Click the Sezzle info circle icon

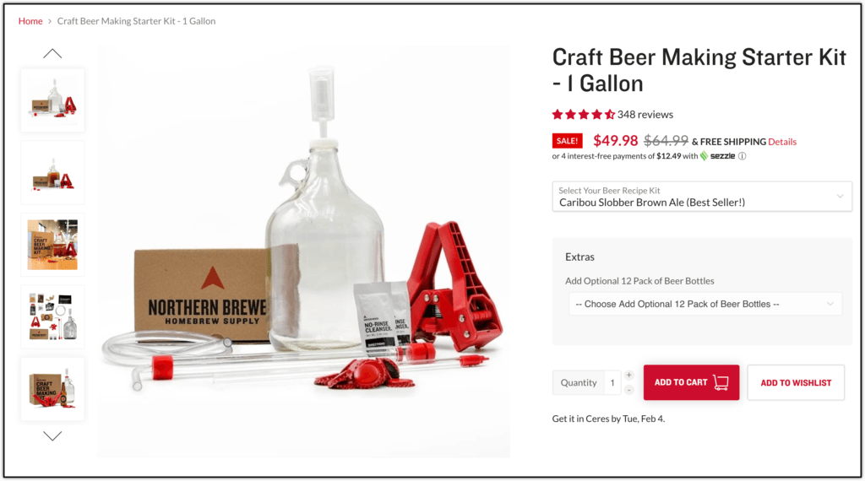click(x=743, y=156)
